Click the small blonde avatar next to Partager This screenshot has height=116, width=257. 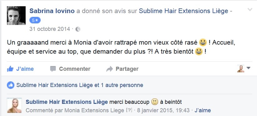tap(241, 69)
